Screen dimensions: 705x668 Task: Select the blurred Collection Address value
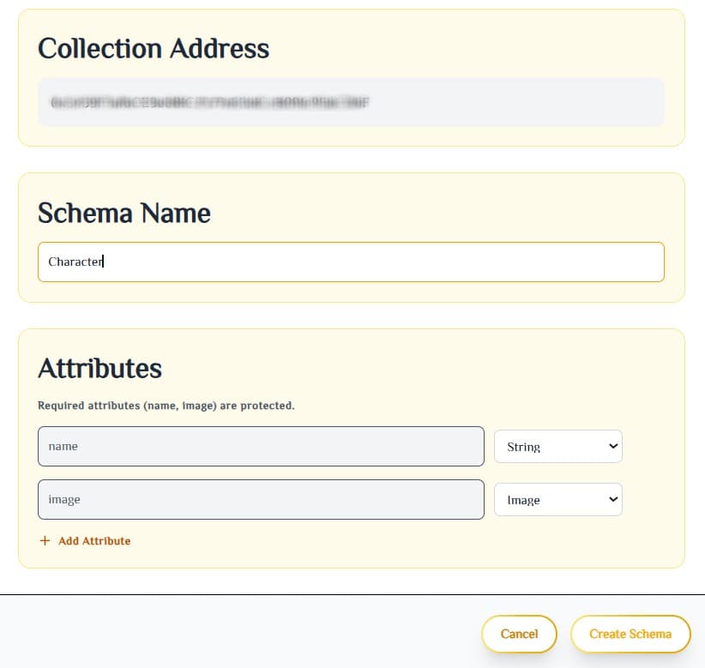point(352,102)
